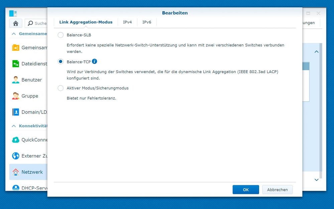Choose Aktiver Modus/Sicherungsmodus option
Screen dimensions: 334x209
(x=61, y=88)
